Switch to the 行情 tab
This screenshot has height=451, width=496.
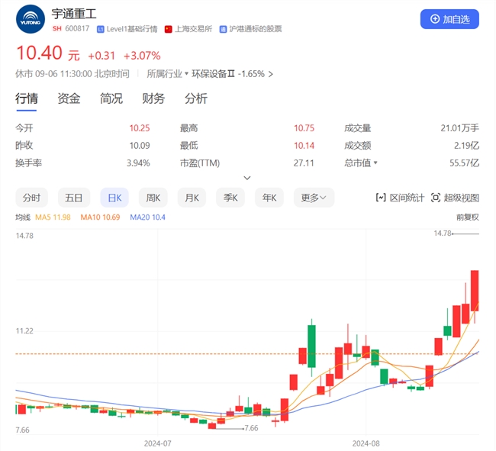[27, 98]
